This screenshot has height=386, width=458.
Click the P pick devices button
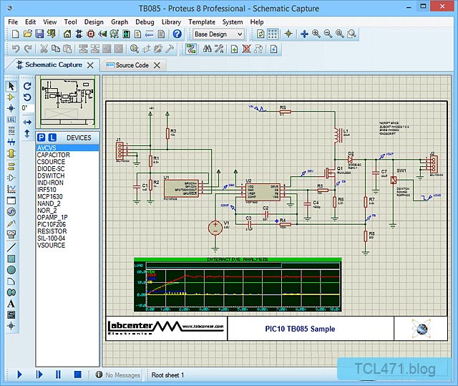(42, 137)
